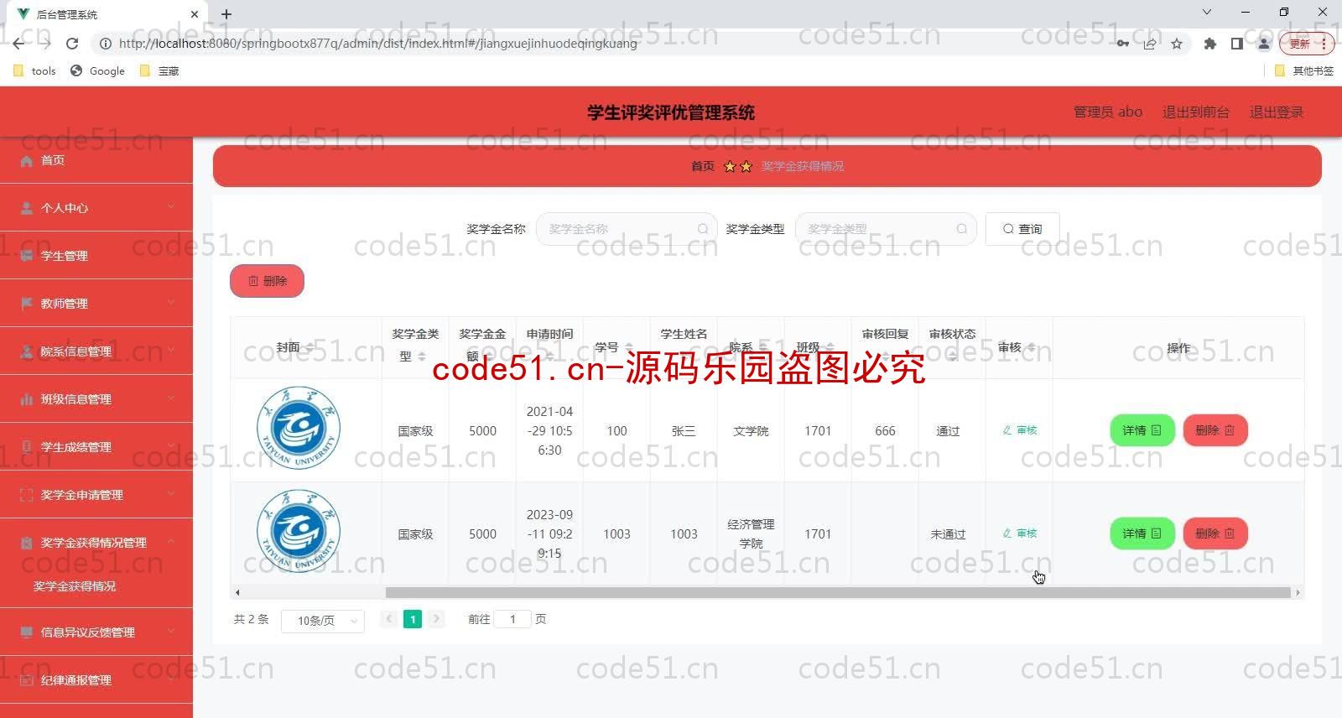Open a new browser tab

[x=226, y=14]
